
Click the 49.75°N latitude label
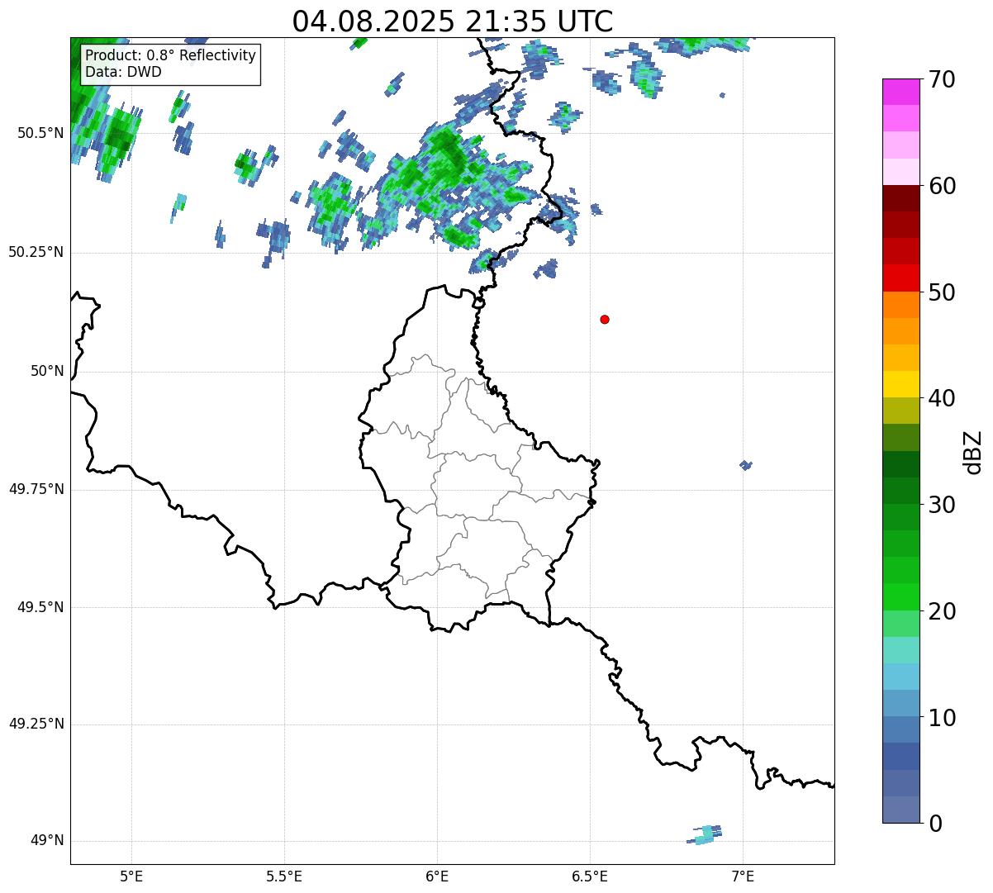click(36, 489)
